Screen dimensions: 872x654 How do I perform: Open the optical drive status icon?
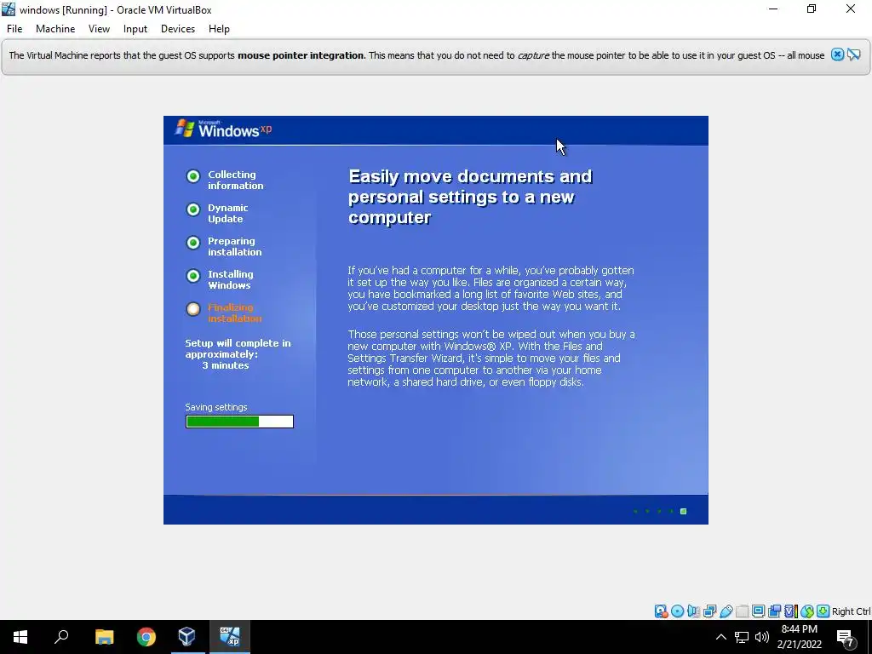click(677, 611)
